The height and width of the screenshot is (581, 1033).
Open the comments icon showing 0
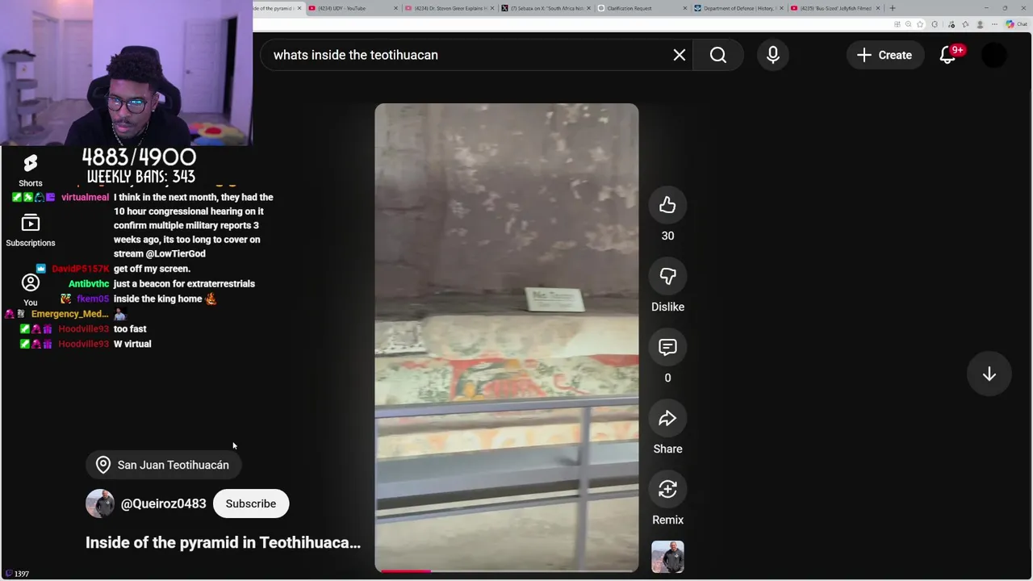pos(667,347)
